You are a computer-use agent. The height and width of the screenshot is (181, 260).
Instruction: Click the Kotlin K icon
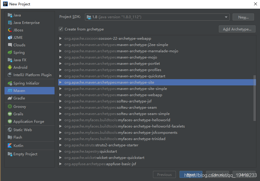tap(10, 146)
